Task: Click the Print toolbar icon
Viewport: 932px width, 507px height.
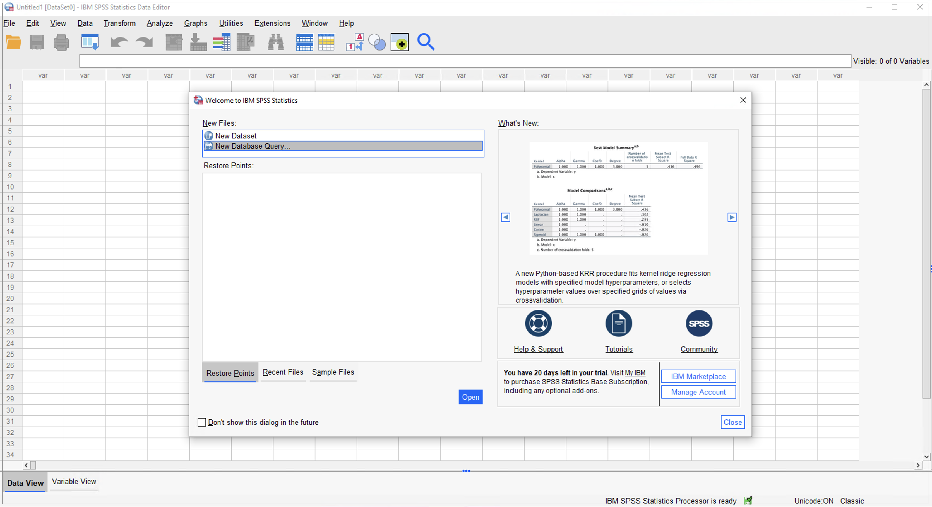Action: [x=61, y=42]
